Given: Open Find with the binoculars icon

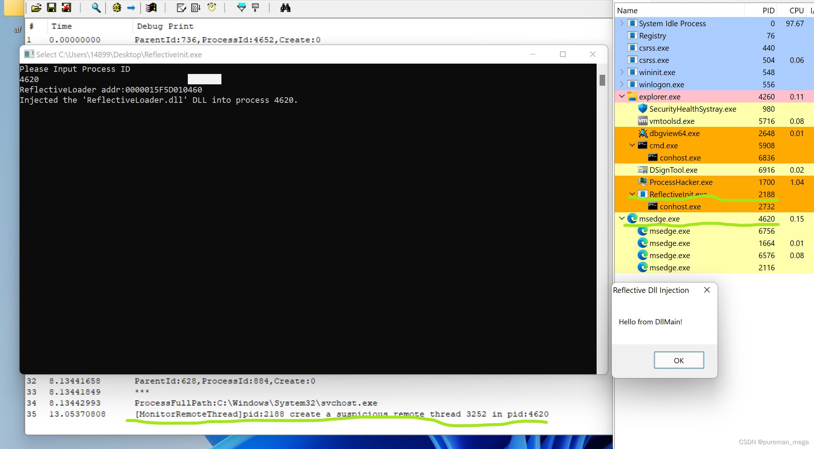Looking at the screenshot, I should pos(285,7).
